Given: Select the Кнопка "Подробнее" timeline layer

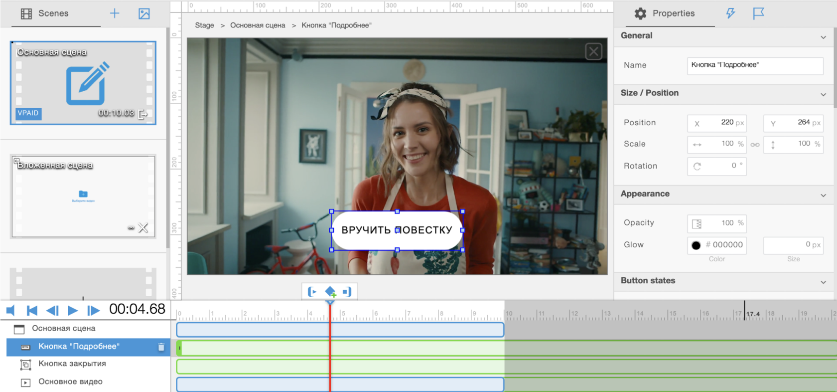Looking at the screenshot, I should [88, 347].
